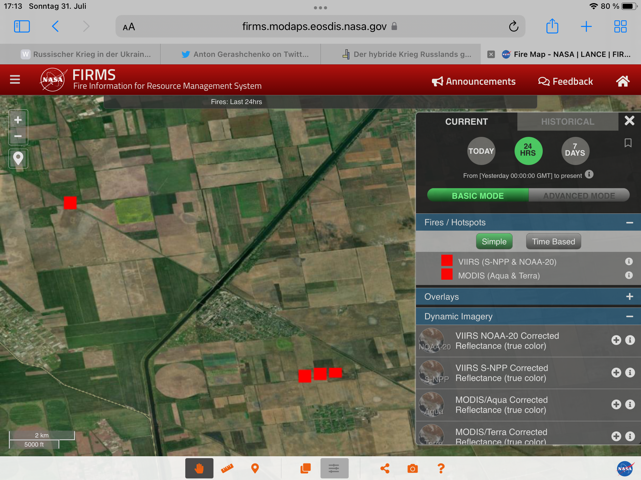Image resolution: width=641 pixels, height=480 pixels.
Task: Click the red VIIRS legend swatch
Action: tap(447, 260)
